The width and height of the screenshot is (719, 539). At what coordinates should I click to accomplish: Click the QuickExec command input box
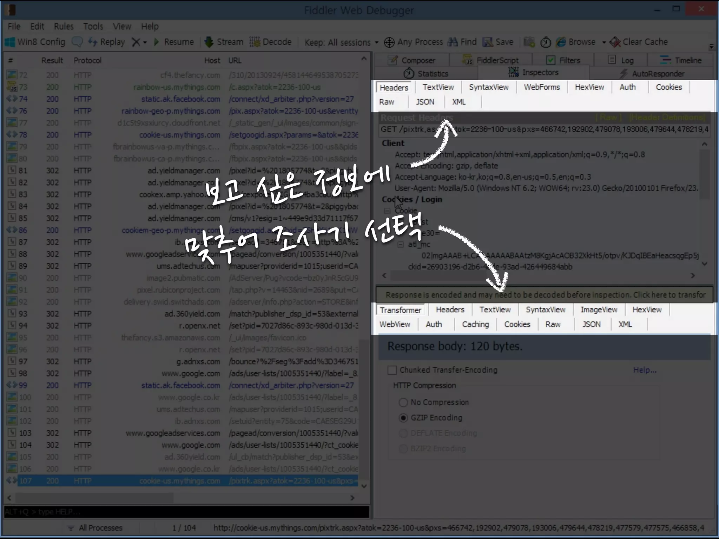click(x=186, y=512)
